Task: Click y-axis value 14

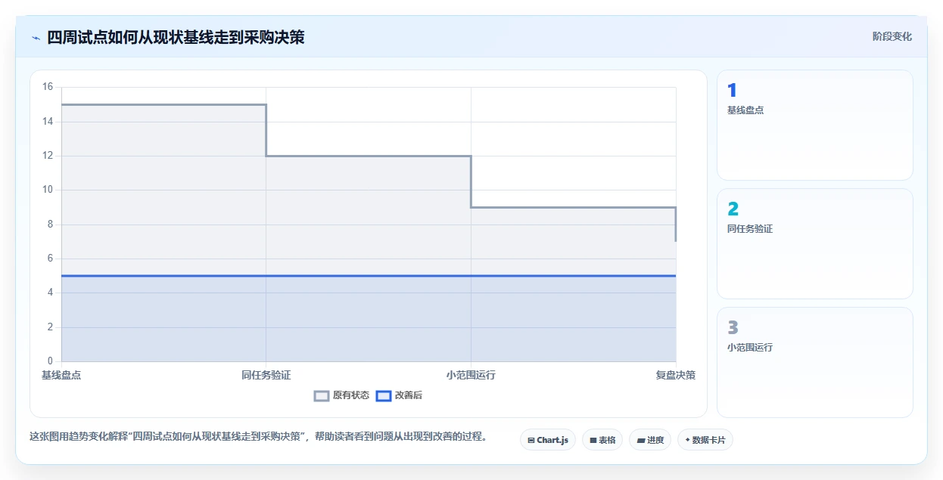Action: pos(48,122)
